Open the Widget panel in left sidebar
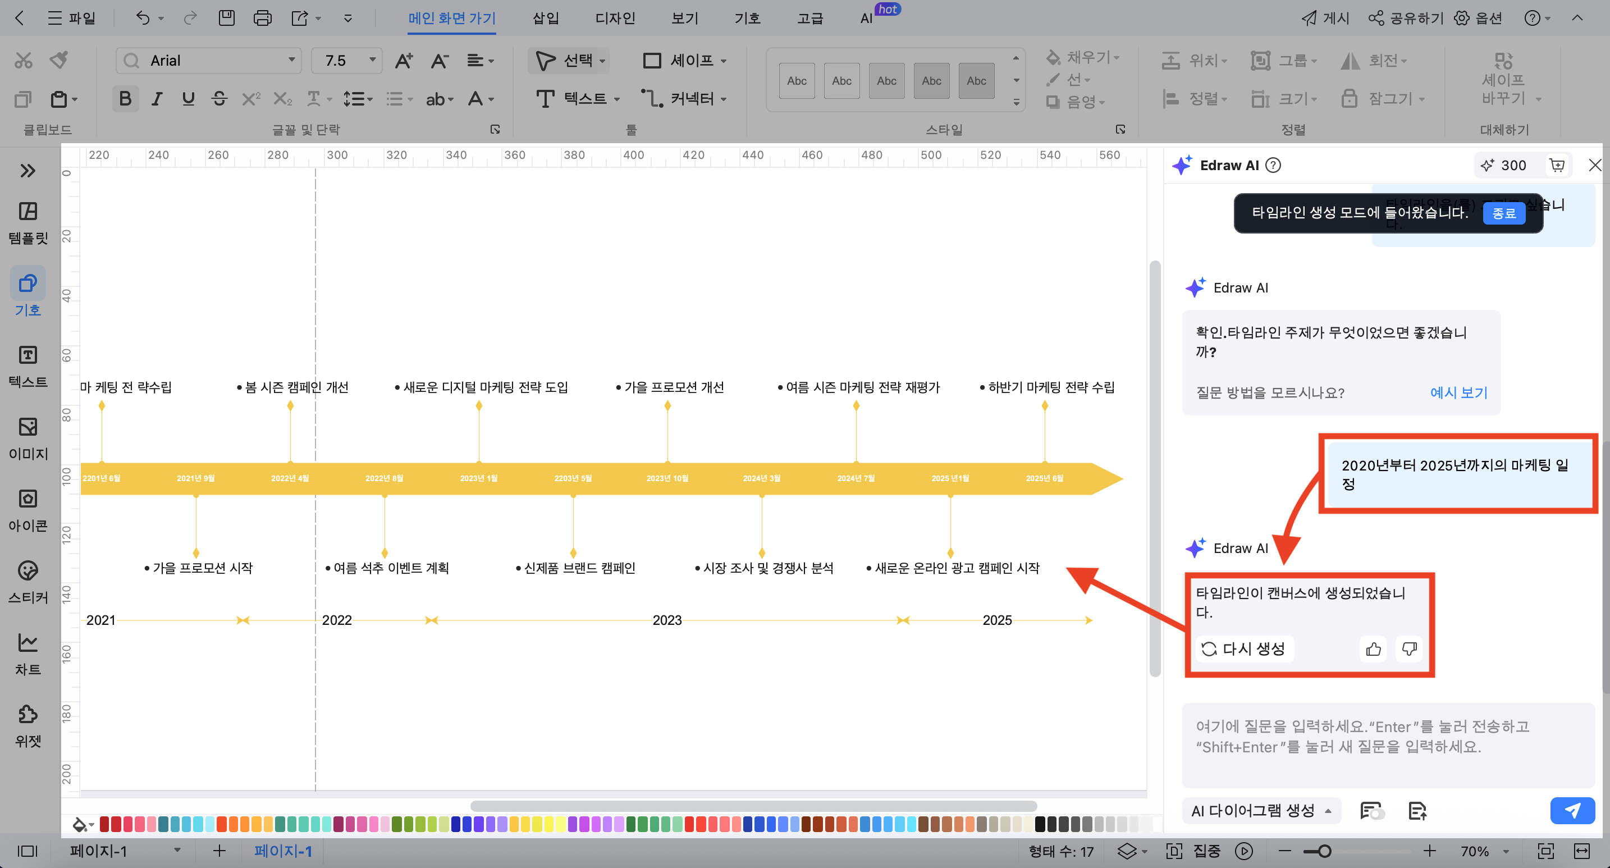 coord(28,725)
